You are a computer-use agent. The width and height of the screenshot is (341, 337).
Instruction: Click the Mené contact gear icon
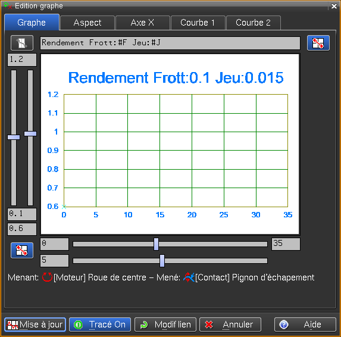point(189,277)
